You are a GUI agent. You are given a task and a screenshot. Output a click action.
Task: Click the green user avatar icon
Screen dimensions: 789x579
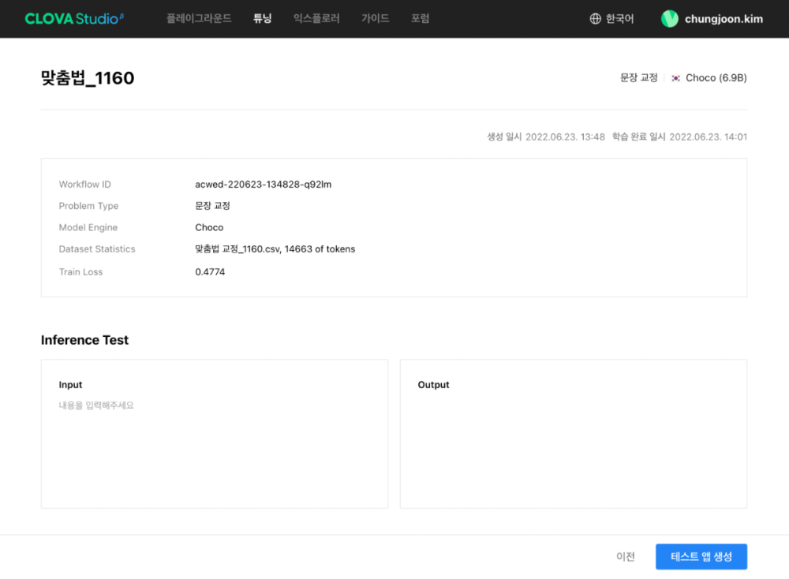(670, 19)
